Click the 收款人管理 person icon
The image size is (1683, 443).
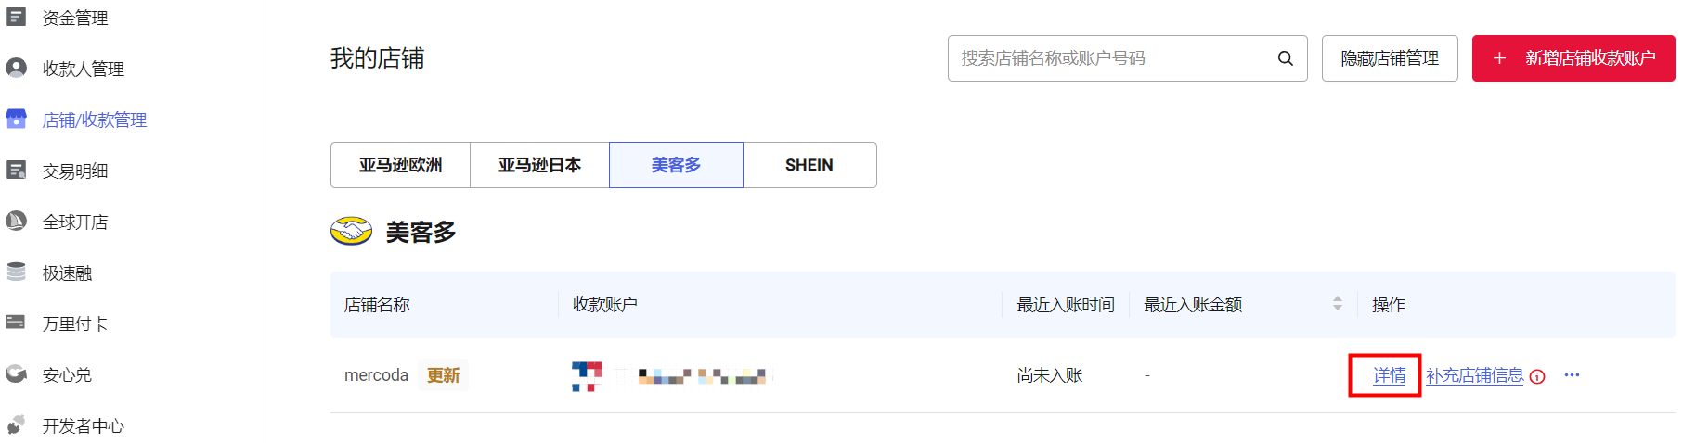16,68
